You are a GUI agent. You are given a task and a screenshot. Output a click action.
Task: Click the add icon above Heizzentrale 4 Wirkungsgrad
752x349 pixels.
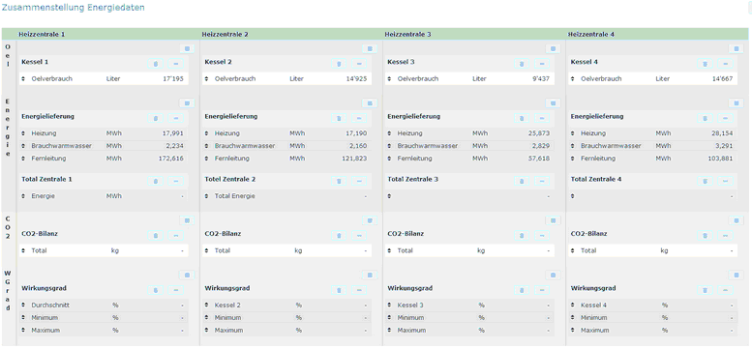[737, 275]
